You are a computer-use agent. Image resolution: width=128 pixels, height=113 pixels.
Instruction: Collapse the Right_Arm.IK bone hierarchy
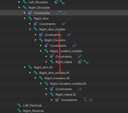coord(25,67)
